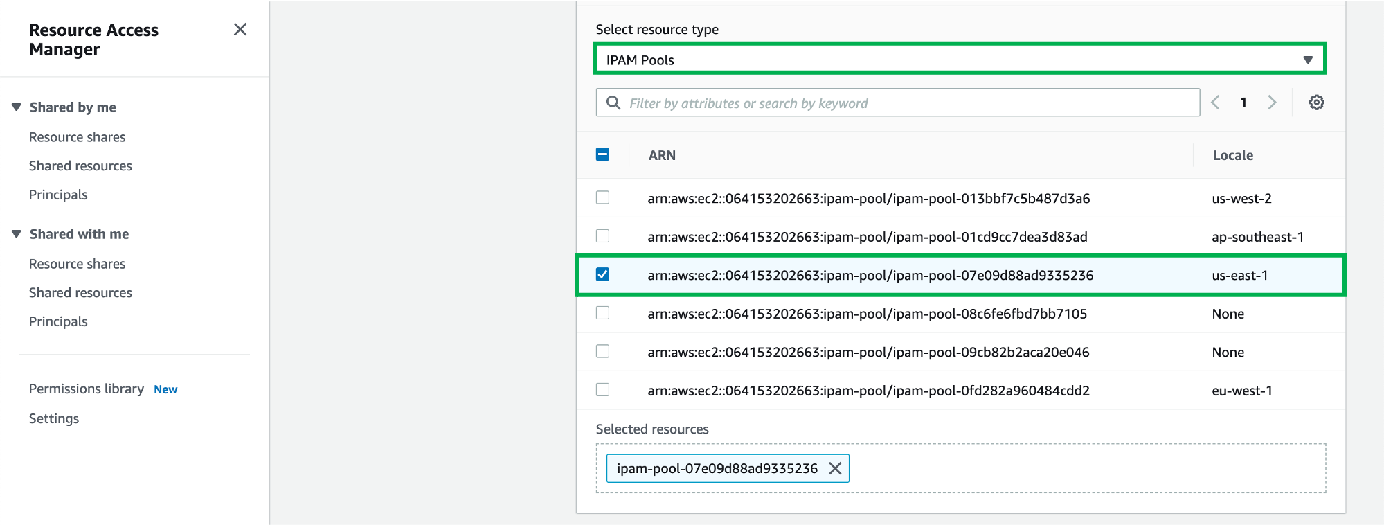This screenshot has width=1384, height=525.
Task: Check the ipam-pool-0fd282a960484cdd2 row
Action: click(x=602, y=390)
